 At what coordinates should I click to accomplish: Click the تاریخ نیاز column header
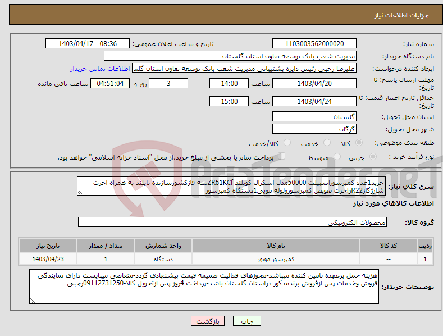tap(48, 246)
